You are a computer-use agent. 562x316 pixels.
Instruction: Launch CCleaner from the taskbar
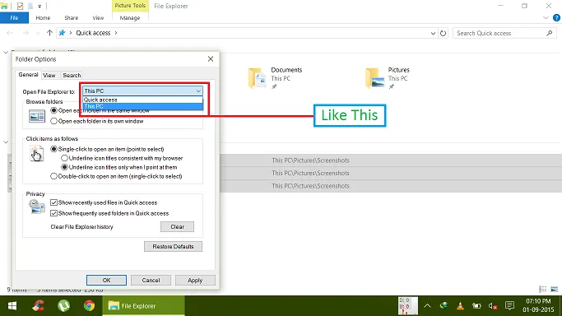pos(38,305)
